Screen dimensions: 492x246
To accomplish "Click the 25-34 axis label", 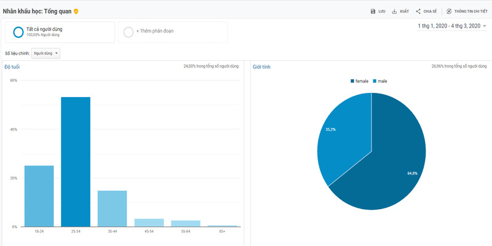I will point(76,231).
